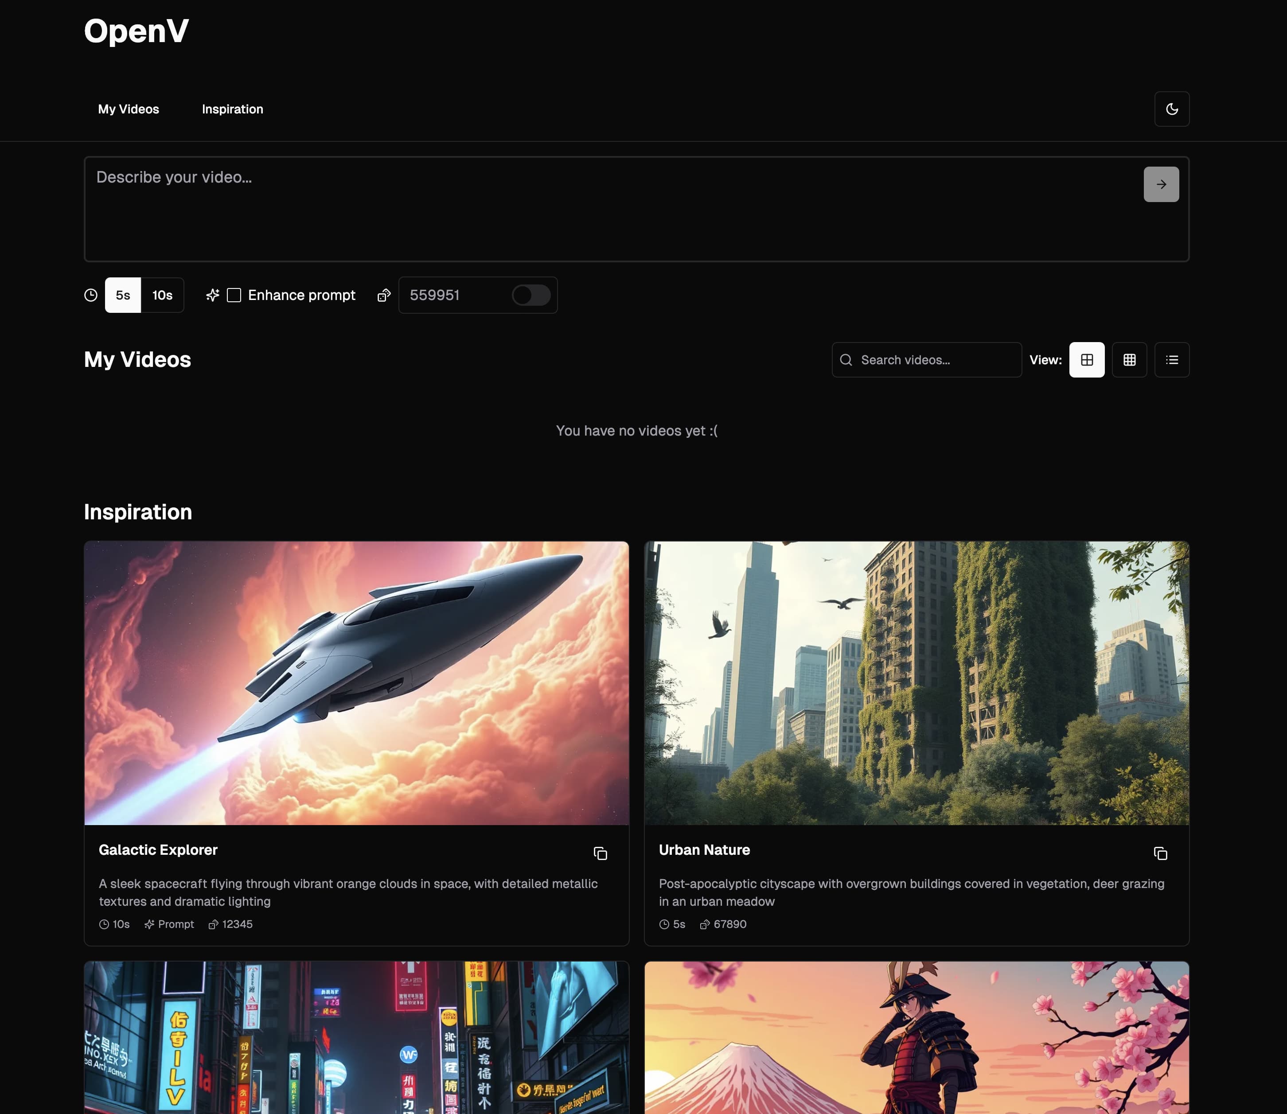Open the Urban Nature cityscape thumbnail
This screenshot has width=1287, height=1114.
click(x=916, y=683)
